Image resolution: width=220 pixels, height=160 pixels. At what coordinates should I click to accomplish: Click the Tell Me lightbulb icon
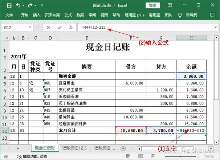(180, 15)
